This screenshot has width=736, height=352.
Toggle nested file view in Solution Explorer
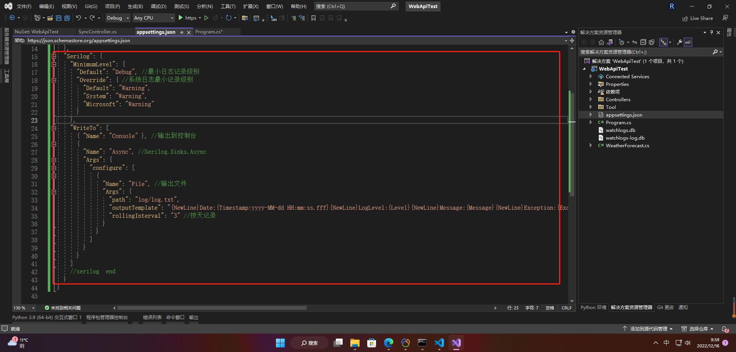(663, 42)
